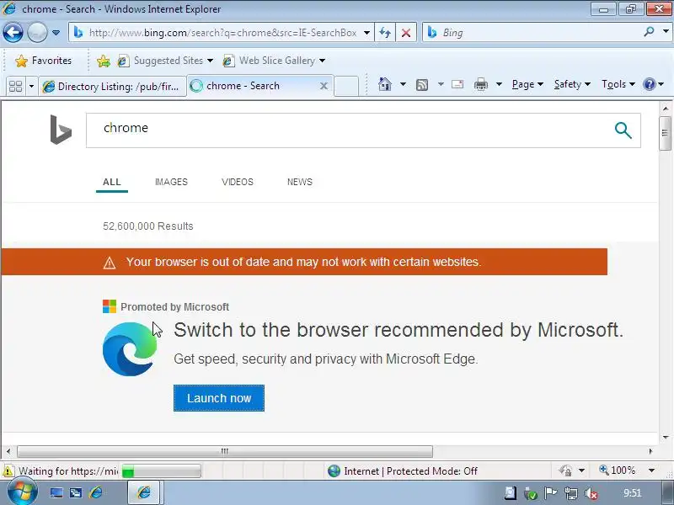Click the Forward navigation button
674x505 pixels.
37,33
